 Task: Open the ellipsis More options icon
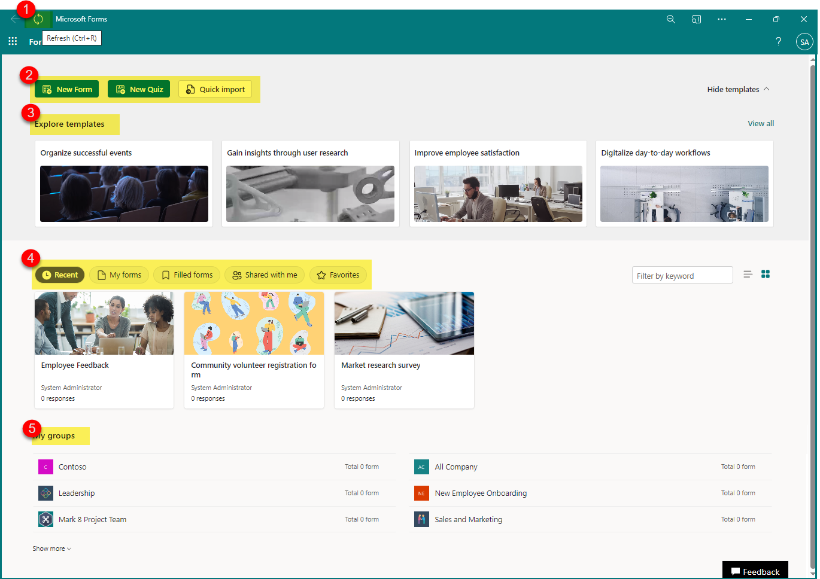click(x=722, y=19)
